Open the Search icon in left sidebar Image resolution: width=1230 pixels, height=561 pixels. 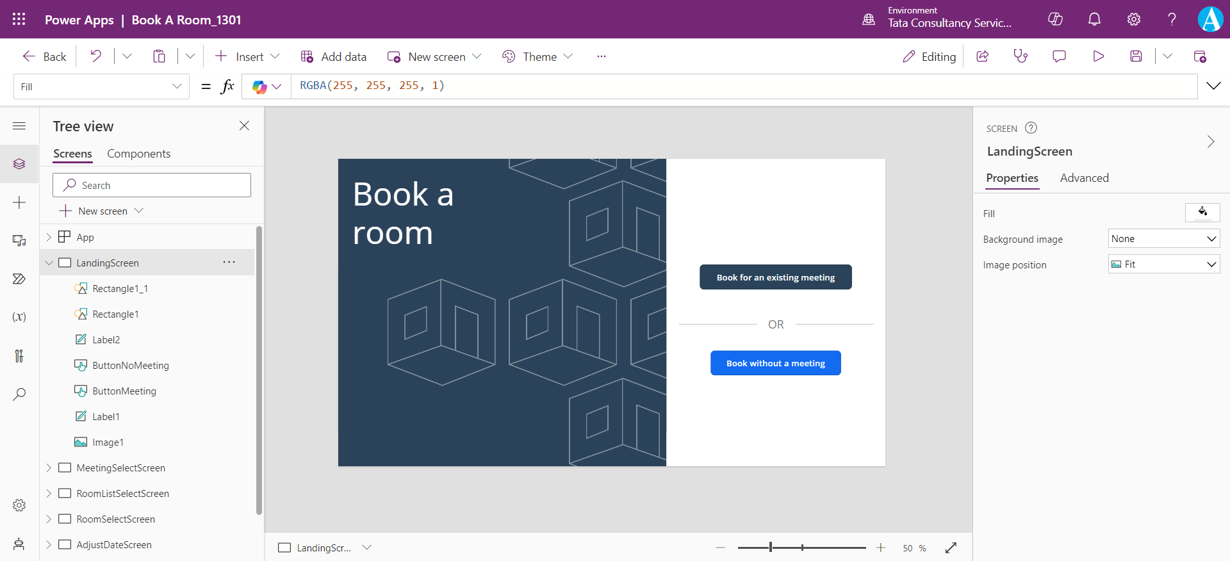(19, 394)
